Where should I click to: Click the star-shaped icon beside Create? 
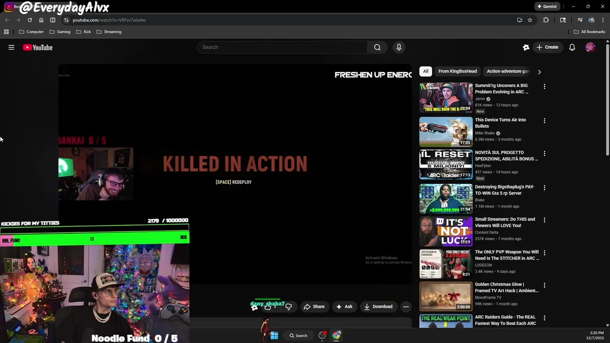coord(526,47)
